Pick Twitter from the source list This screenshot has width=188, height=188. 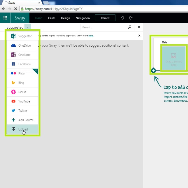tap(22, 111)
